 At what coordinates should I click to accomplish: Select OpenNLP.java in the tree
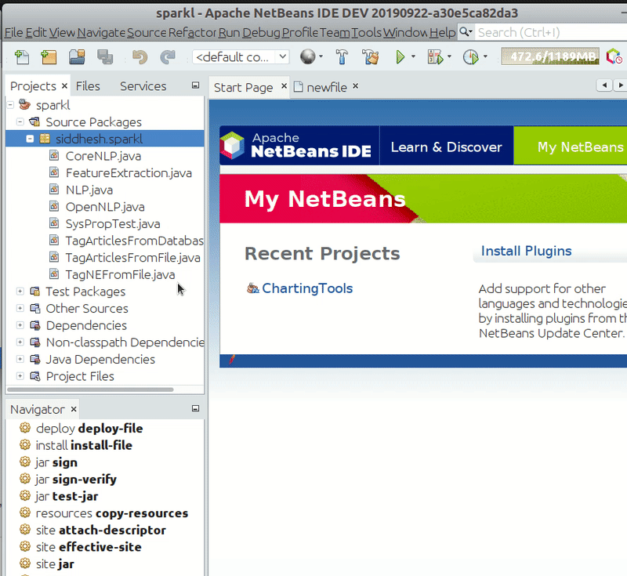point(105,207)
